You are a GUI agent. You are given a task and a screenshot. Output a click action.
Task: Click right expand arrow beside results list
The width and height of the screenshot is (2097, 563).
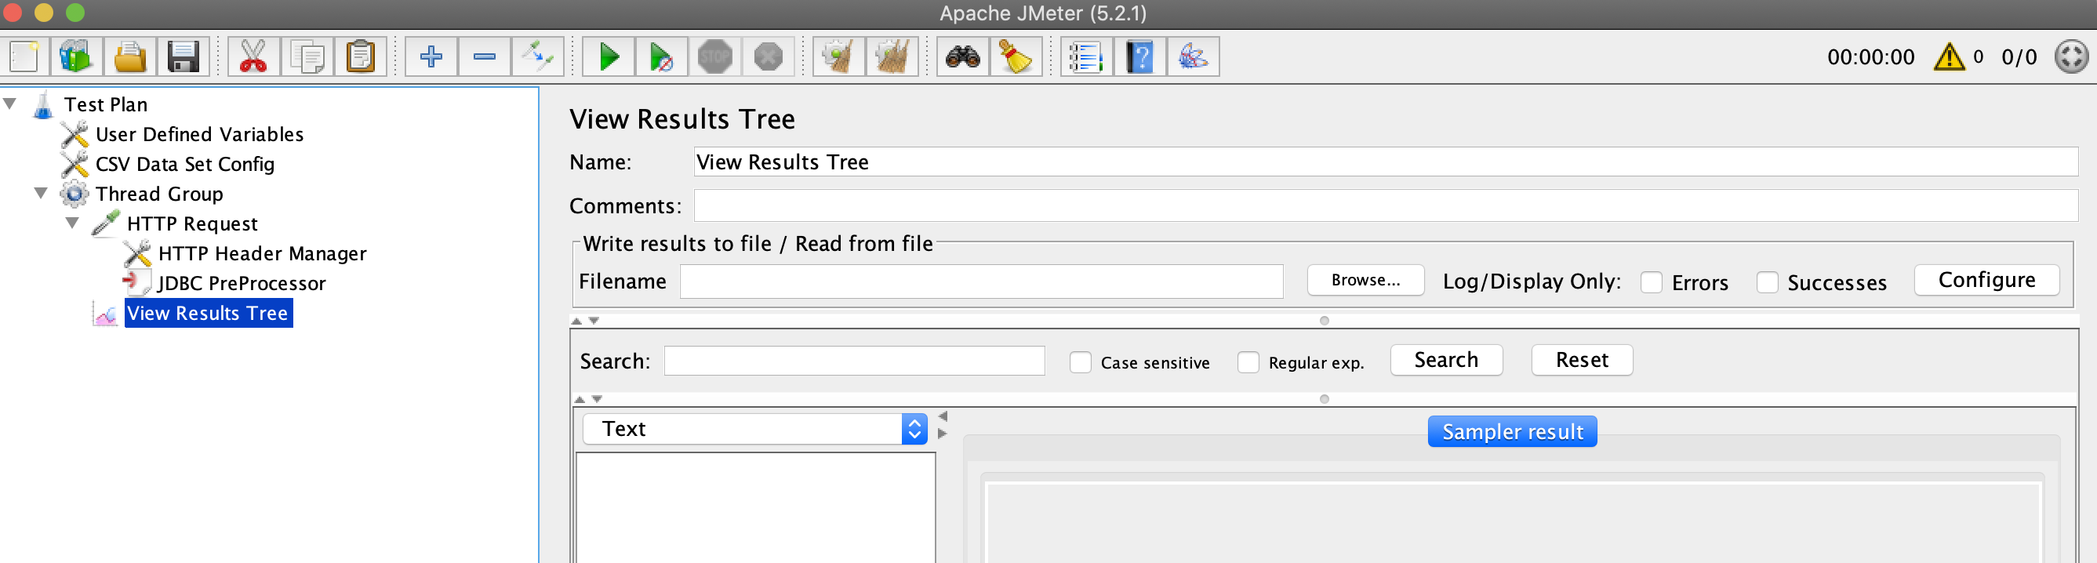tap(943, 434)
